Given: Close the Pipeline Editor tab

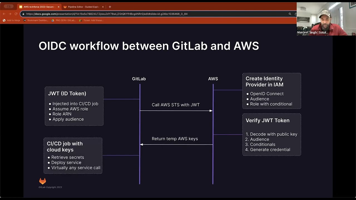Looking at the screenshot, I should click(103, 7).
